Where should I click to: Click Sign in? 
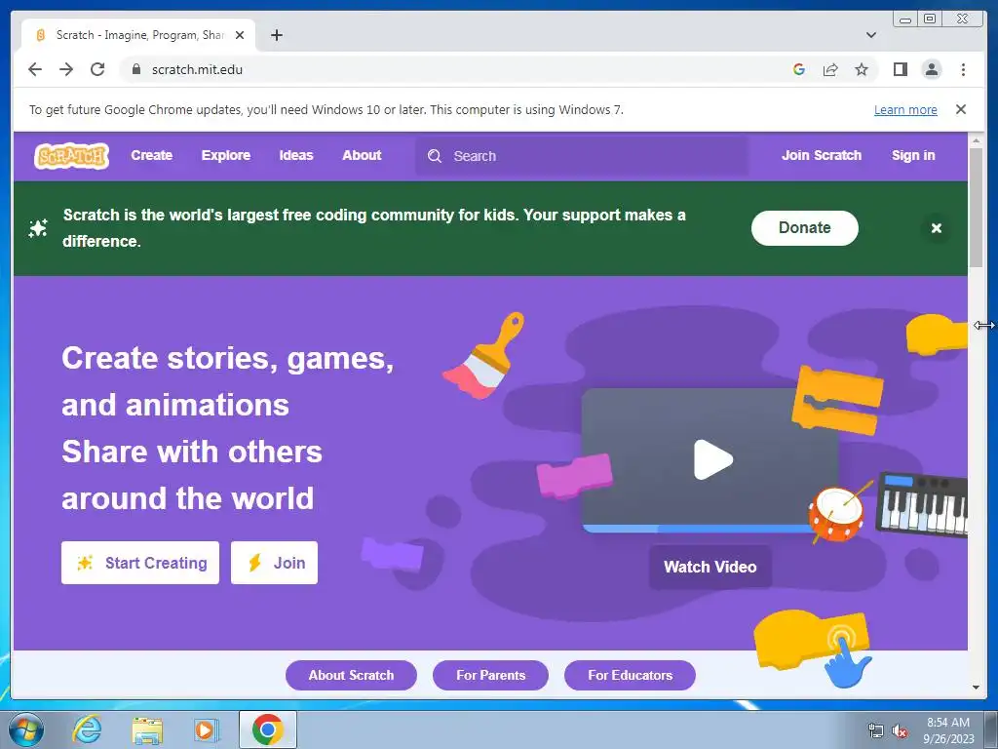point(912,155)
